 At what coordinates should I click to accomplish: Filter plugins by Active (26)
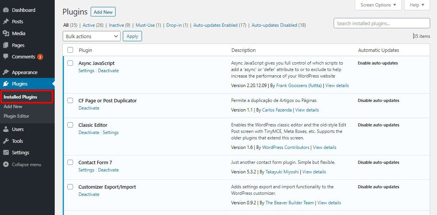93,25
